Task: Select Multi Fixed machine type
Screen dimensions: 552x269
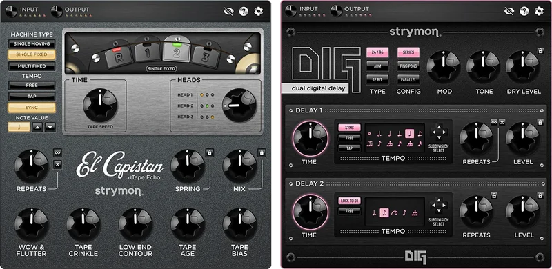Action: 32,66
